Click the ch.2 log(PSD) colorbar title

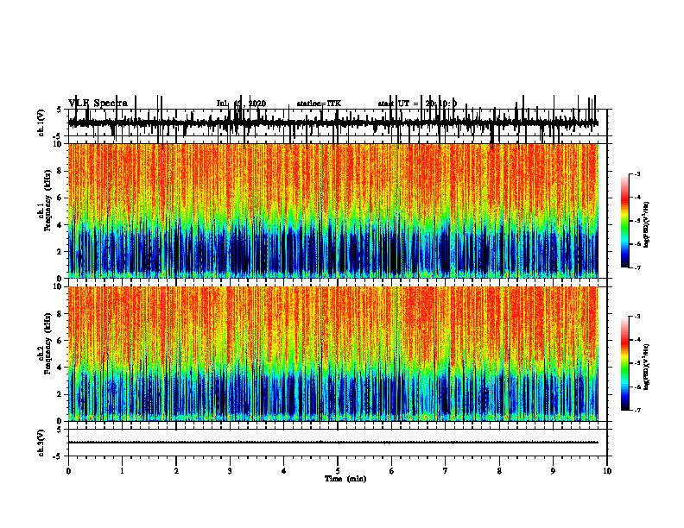click(x=647, y=367)
